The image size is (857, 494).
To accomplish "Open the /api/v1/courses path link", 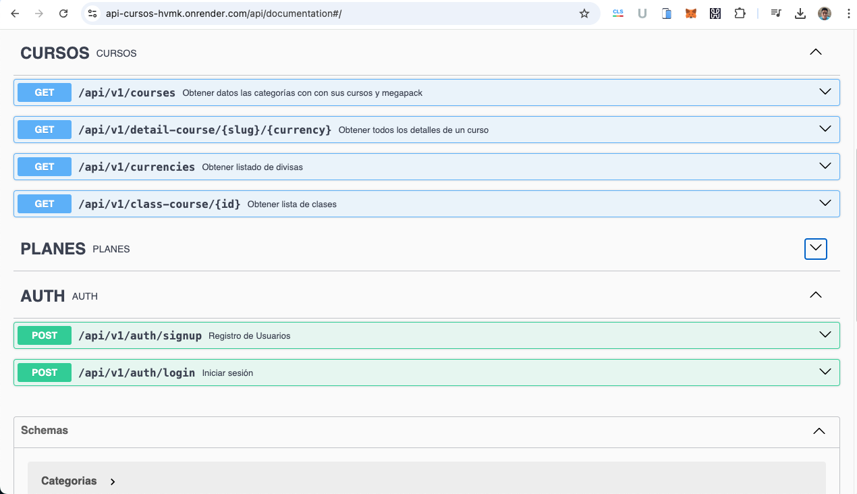I will (127, 92).
